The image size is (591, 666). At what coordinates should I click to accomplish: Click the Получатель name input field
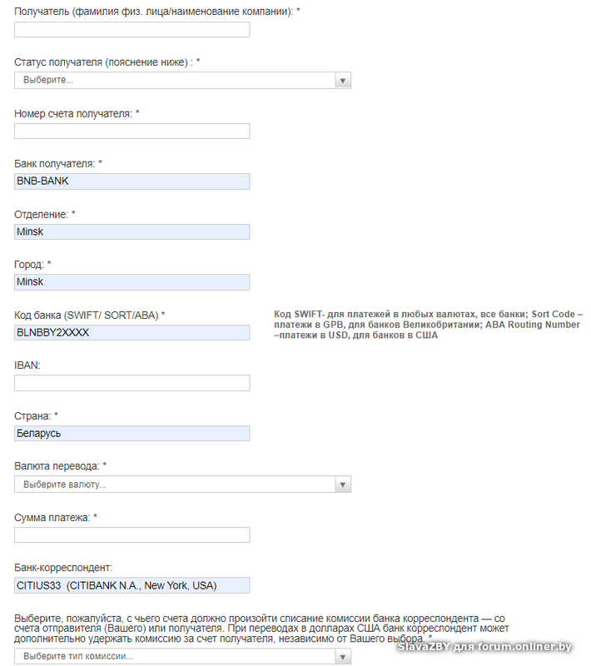pos(132,30)
